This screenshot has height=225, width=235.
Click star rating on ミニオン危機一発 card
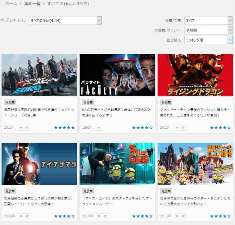tap(220, 216)
